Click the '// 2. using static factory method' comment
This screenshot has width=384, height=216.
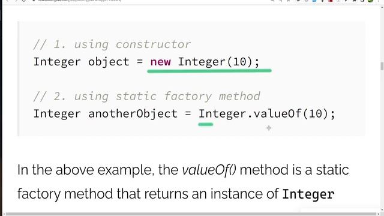click(x=146, y=96)
